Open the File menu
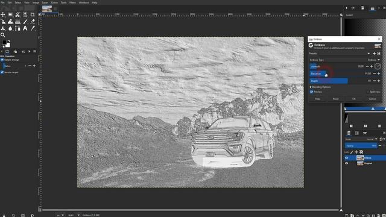386x217 pixels. (x=2, y=2)
